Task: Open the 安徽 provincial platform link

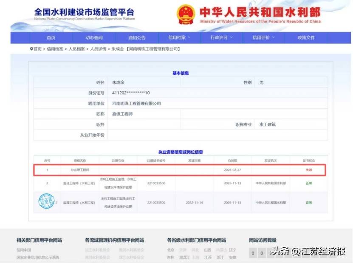Action: pos(232,257)
